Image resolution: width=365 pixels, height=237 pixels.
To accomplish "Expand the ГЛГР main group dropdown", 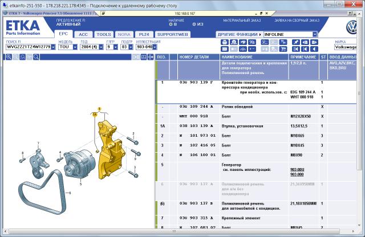I will pyautogui.click(x=116, y=47).
